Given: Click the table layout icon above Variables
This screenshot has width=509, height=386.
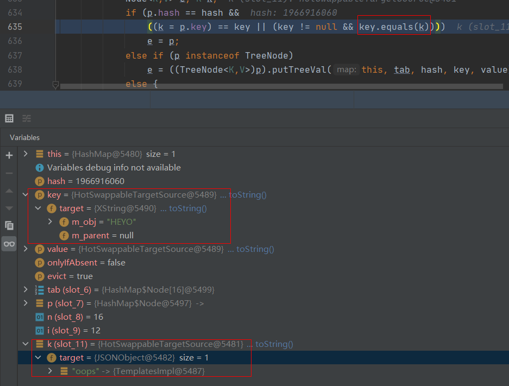Looking at the screenshot, I should [9, 118].
